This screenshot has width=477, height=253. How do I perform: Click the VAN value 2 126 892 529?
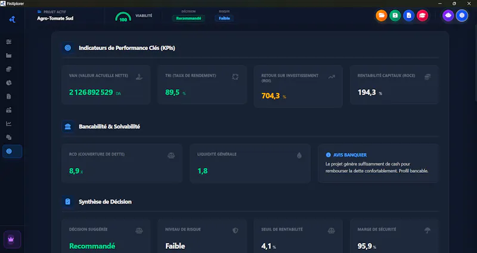[x=91, y=92]
